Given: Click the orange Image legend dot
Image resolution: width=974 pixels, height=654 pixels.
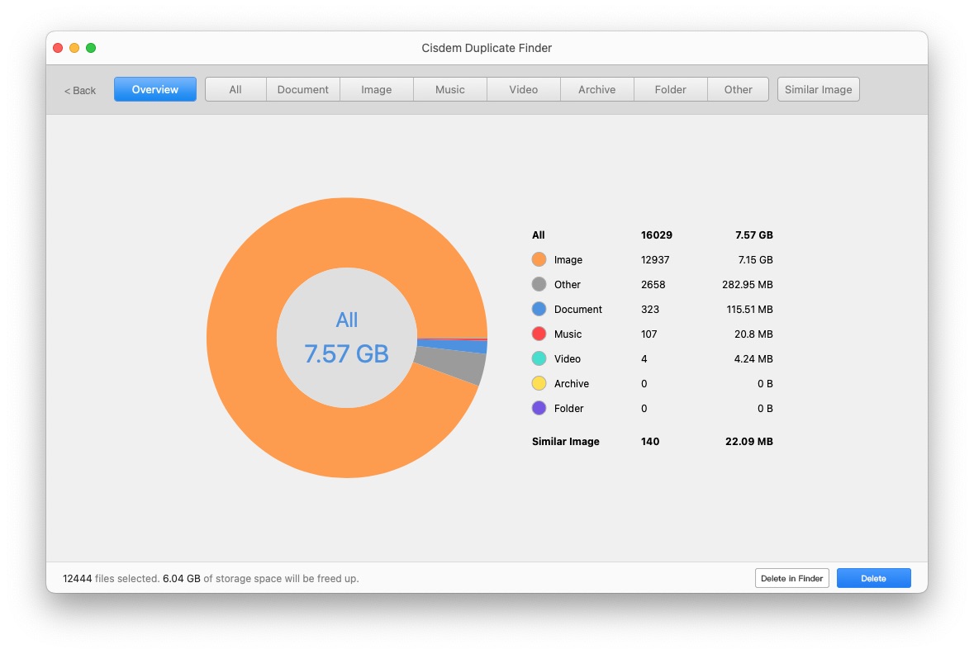Looking at the screenshot, I should (539, 259).
